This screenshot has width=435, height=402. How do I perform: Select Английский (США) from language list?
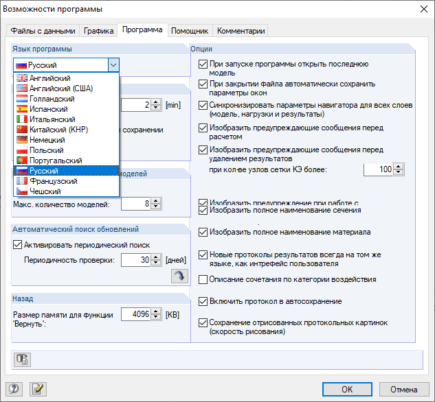click(67, 88)
